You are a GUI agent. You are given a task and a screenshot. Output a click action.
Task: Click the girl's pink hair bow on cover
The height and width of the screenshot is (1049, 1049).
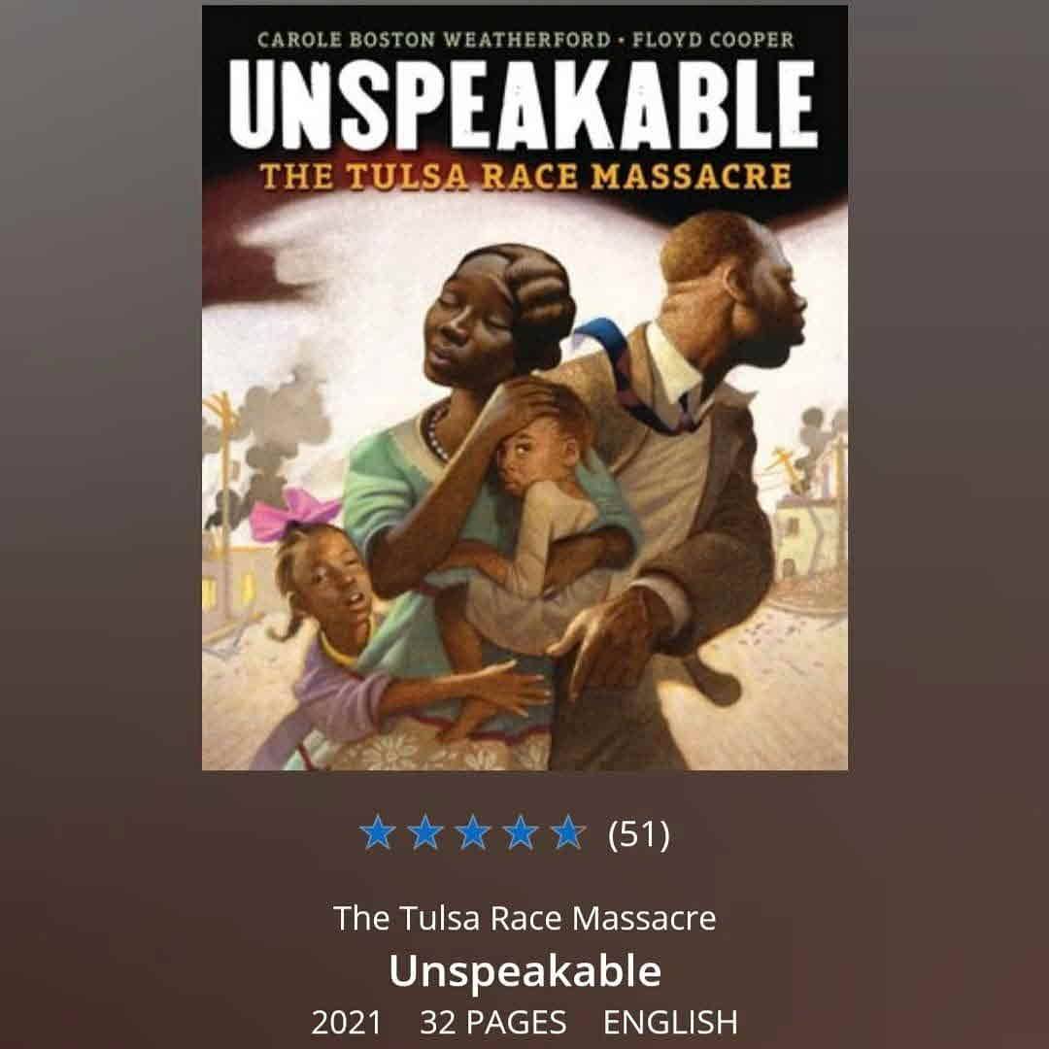click(293, 514)
